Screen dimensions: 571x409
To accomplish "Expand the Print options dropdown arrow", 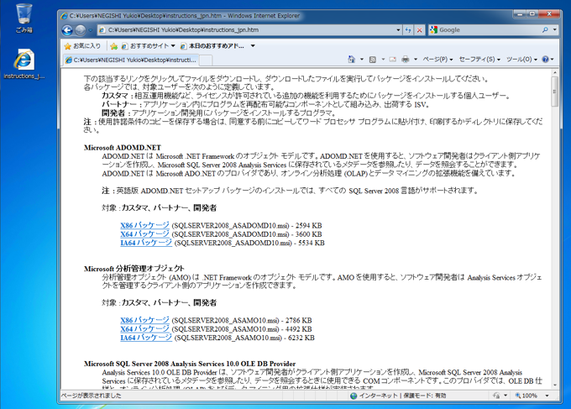I will coord(415,59).
